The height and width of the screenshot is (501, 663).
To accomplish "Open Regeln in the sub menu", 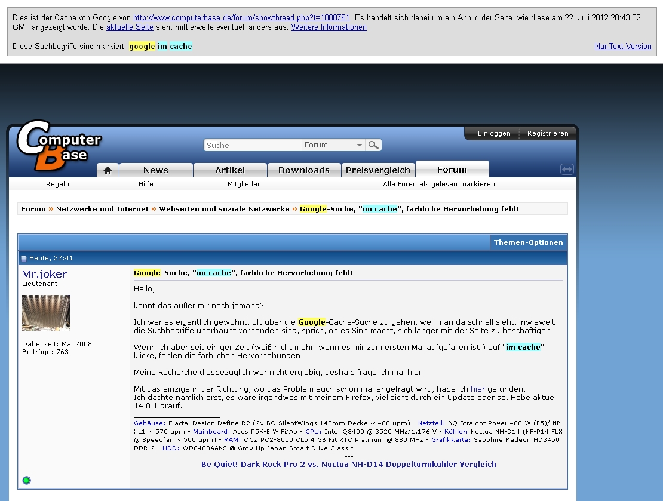I will coord(57,184).
